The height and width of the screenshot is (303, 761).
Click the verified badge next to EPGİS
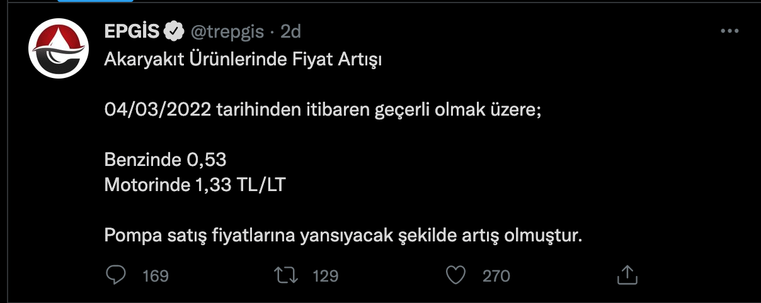[174, 31]
